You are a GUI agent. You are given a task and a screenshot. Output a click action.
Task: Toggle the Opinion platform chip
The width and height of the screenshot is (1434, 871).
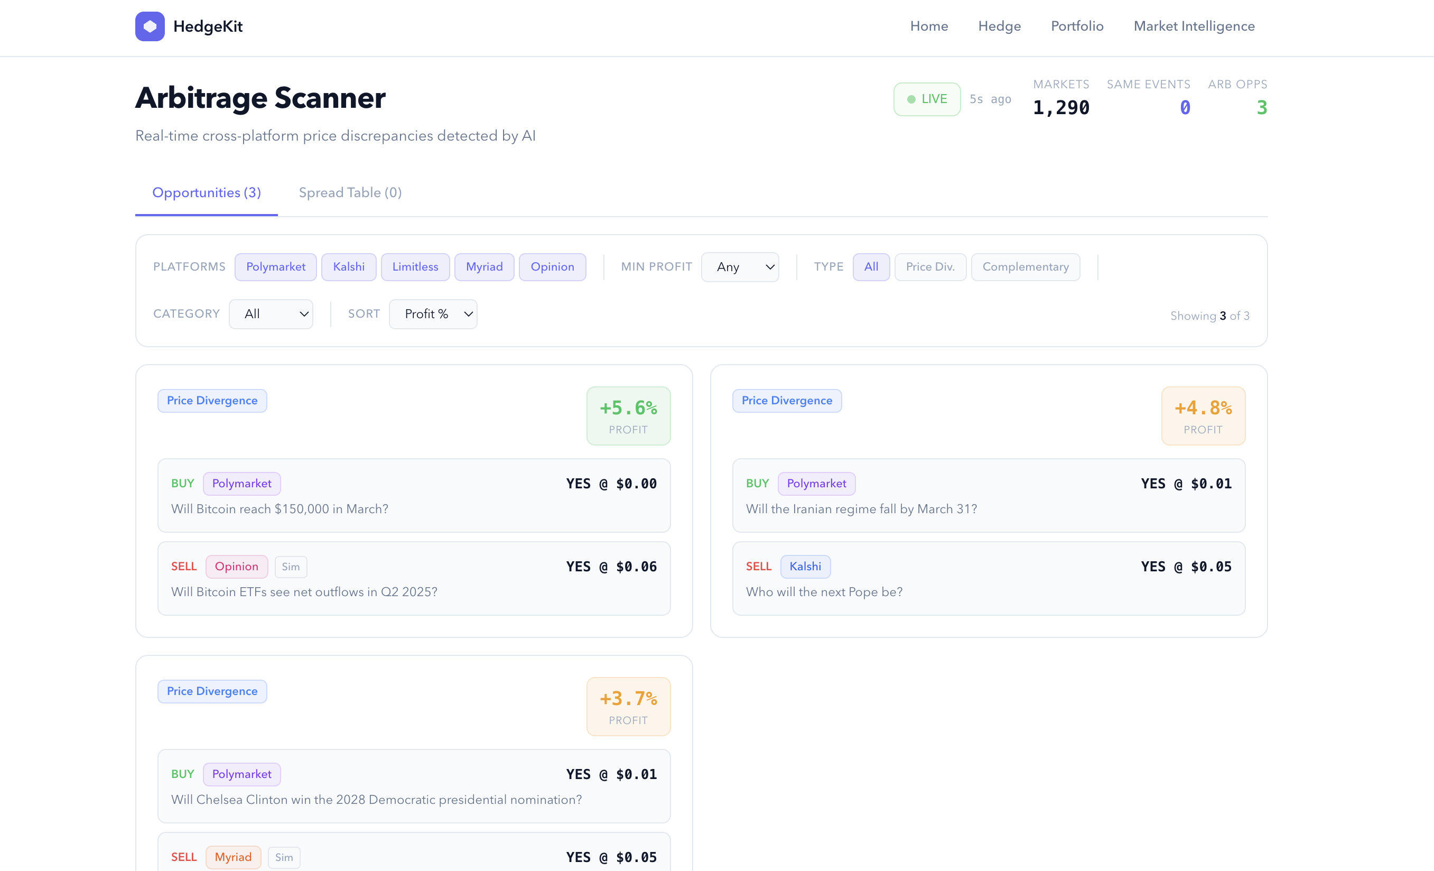coord(552,267)
